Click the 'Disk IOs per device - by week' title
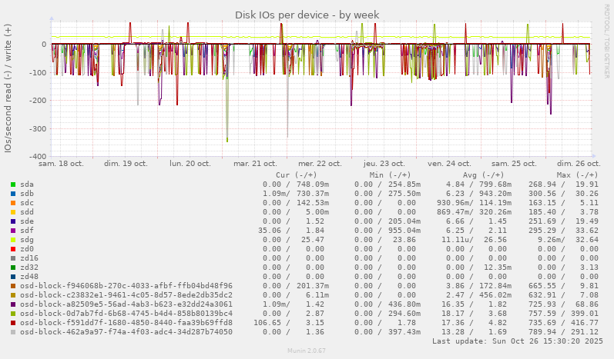This screenshot has width=614, height=359. coord(305,15)
